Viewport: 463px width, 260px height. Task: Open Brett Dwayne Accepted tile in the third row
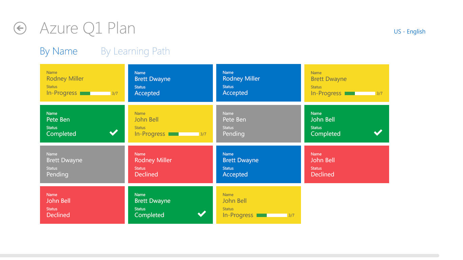[x=259, y=164]
